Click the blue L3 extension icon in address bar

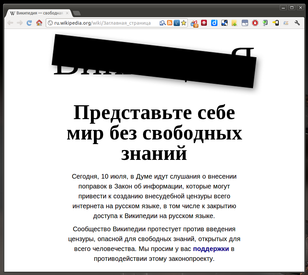point(177,23)
